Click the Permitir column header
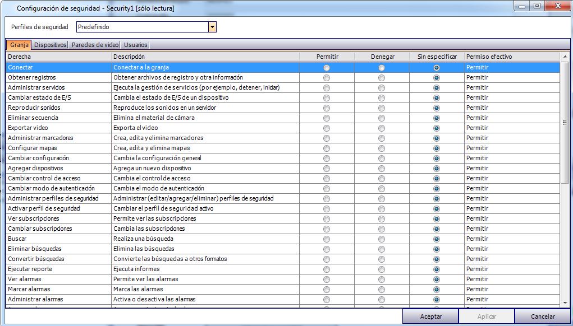 tap(327, 57)
